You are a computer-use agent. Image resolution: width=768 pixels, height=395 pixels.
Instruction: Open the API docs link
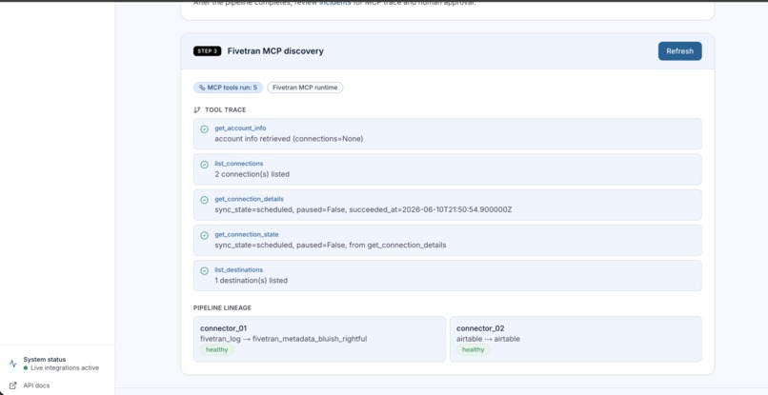(36, 385)
